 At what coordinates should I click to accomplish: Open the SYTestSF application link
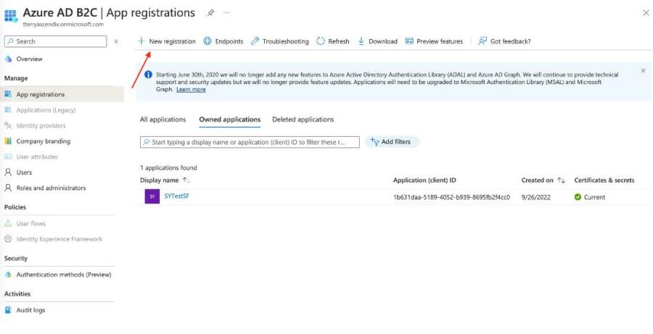176,196
